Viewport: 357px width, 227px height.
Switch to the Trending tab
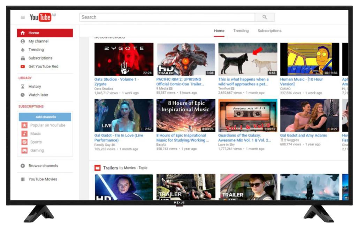(x=241, y=31)
